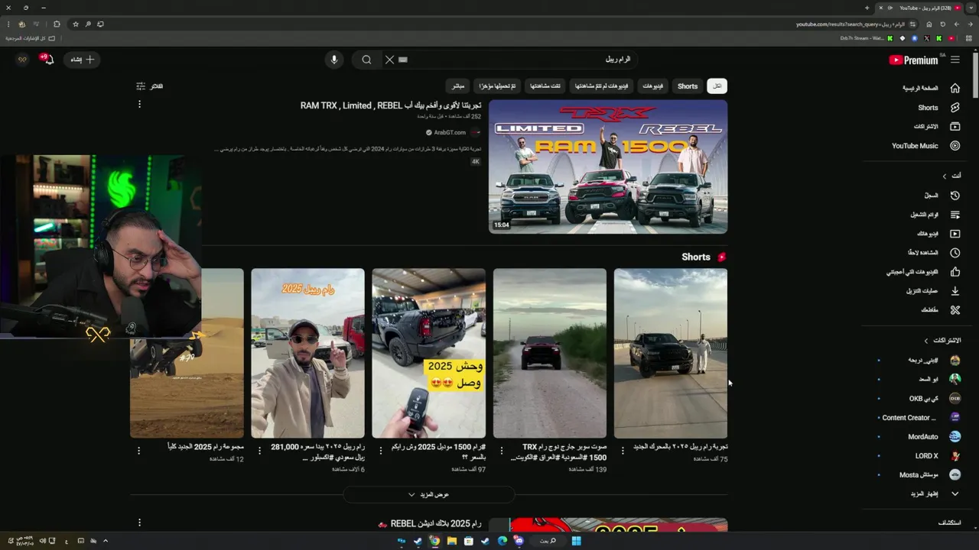Open File Explorer on the taskbar
This screenshot has width=979, height=550.
point(451,541)
